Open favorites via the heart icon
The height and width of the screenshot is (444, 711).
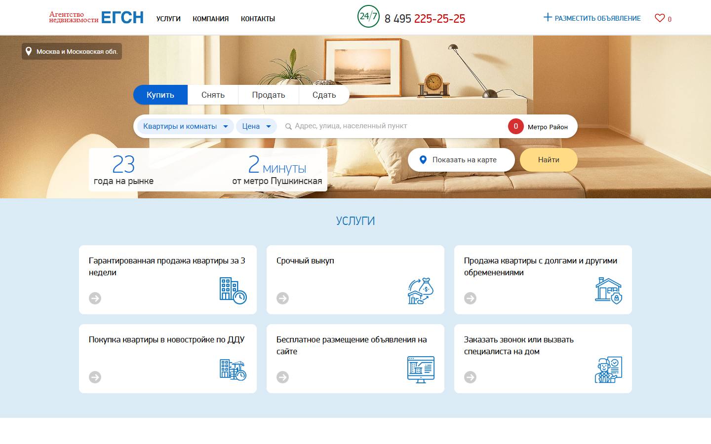point(660,18)
